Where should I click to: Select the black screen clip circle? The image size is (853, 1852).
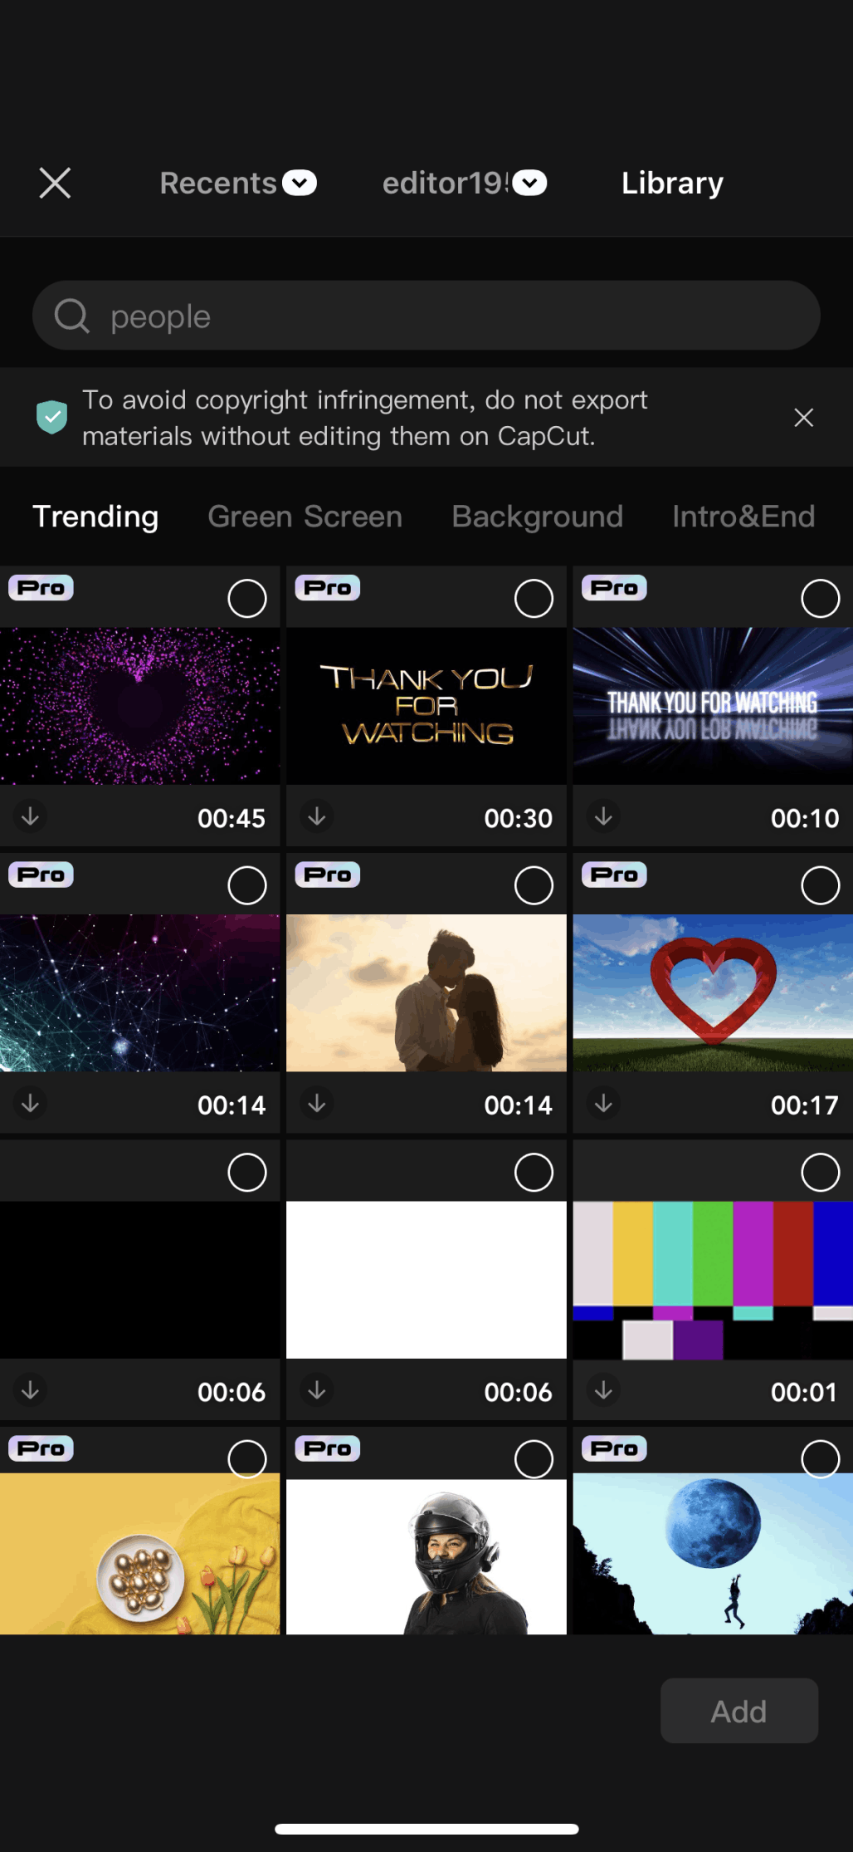coord(247,1173)
